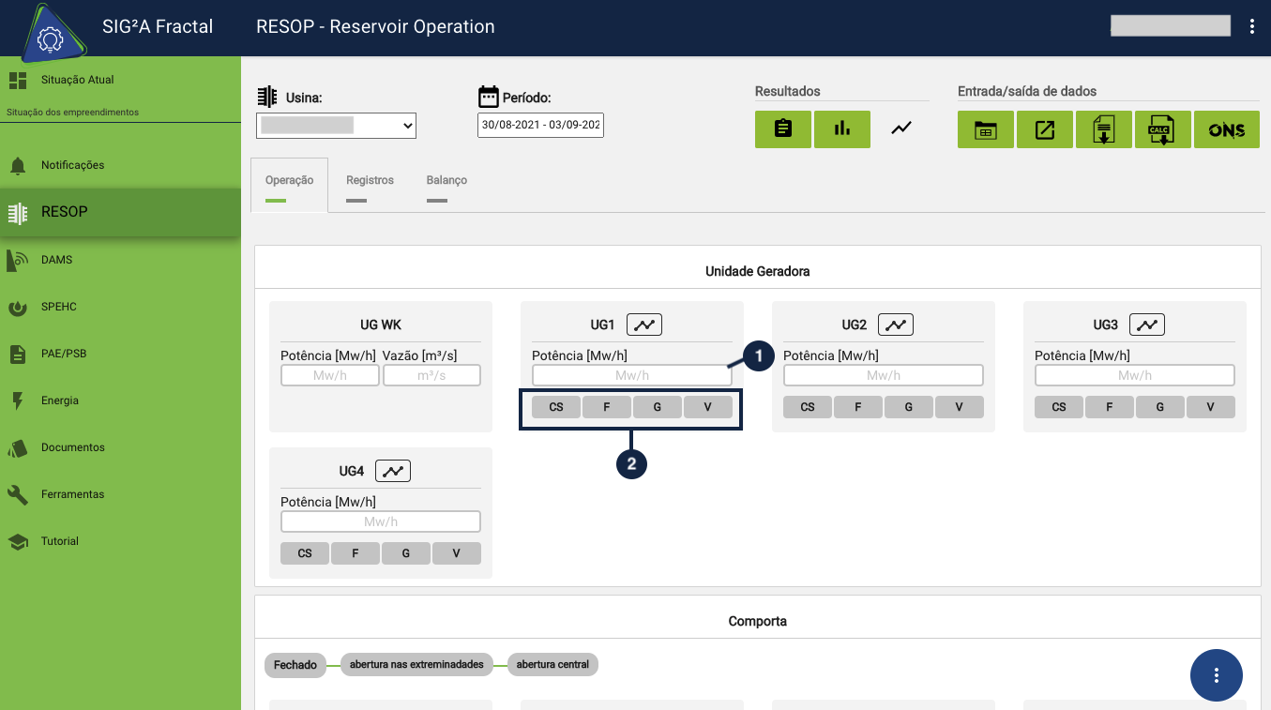Viewport: 1271px width, 710px height.
Task: Click the bar chart results icon
Action: [x=841, y=129]
